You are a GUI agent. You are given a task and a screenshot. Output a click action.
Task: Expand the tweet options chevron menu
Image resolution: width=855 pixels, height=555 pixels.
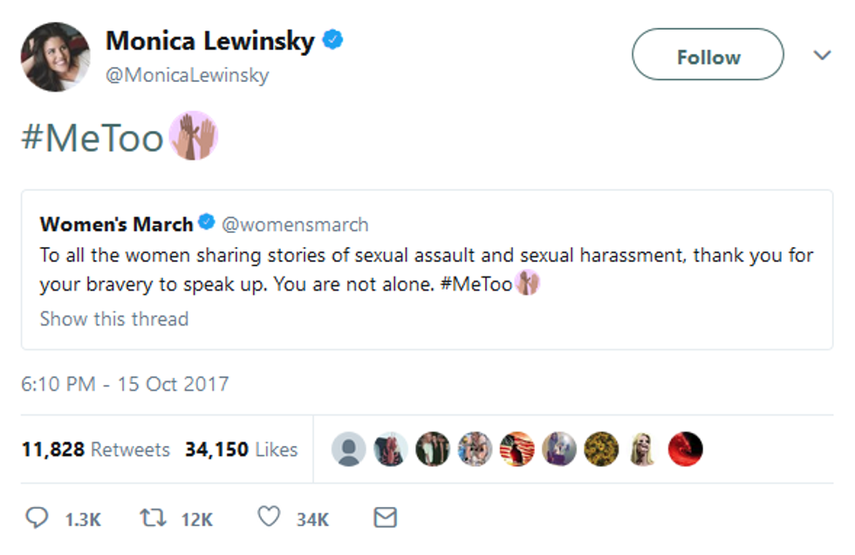822,56
